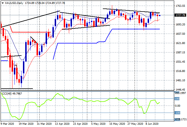Select the long rising black trendline at upper left

point(30,19)
